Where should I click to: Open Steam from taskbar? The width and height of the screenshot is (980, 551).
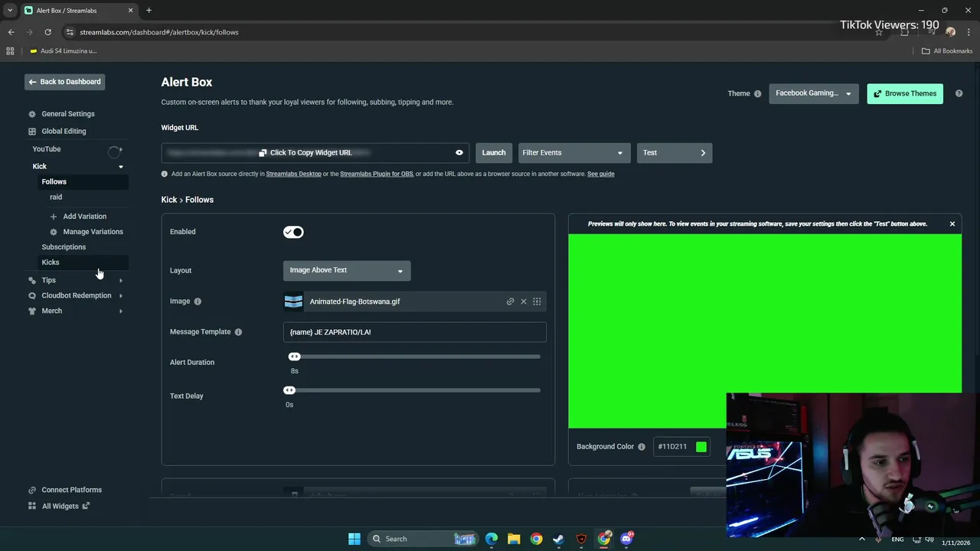coord(559,539)
